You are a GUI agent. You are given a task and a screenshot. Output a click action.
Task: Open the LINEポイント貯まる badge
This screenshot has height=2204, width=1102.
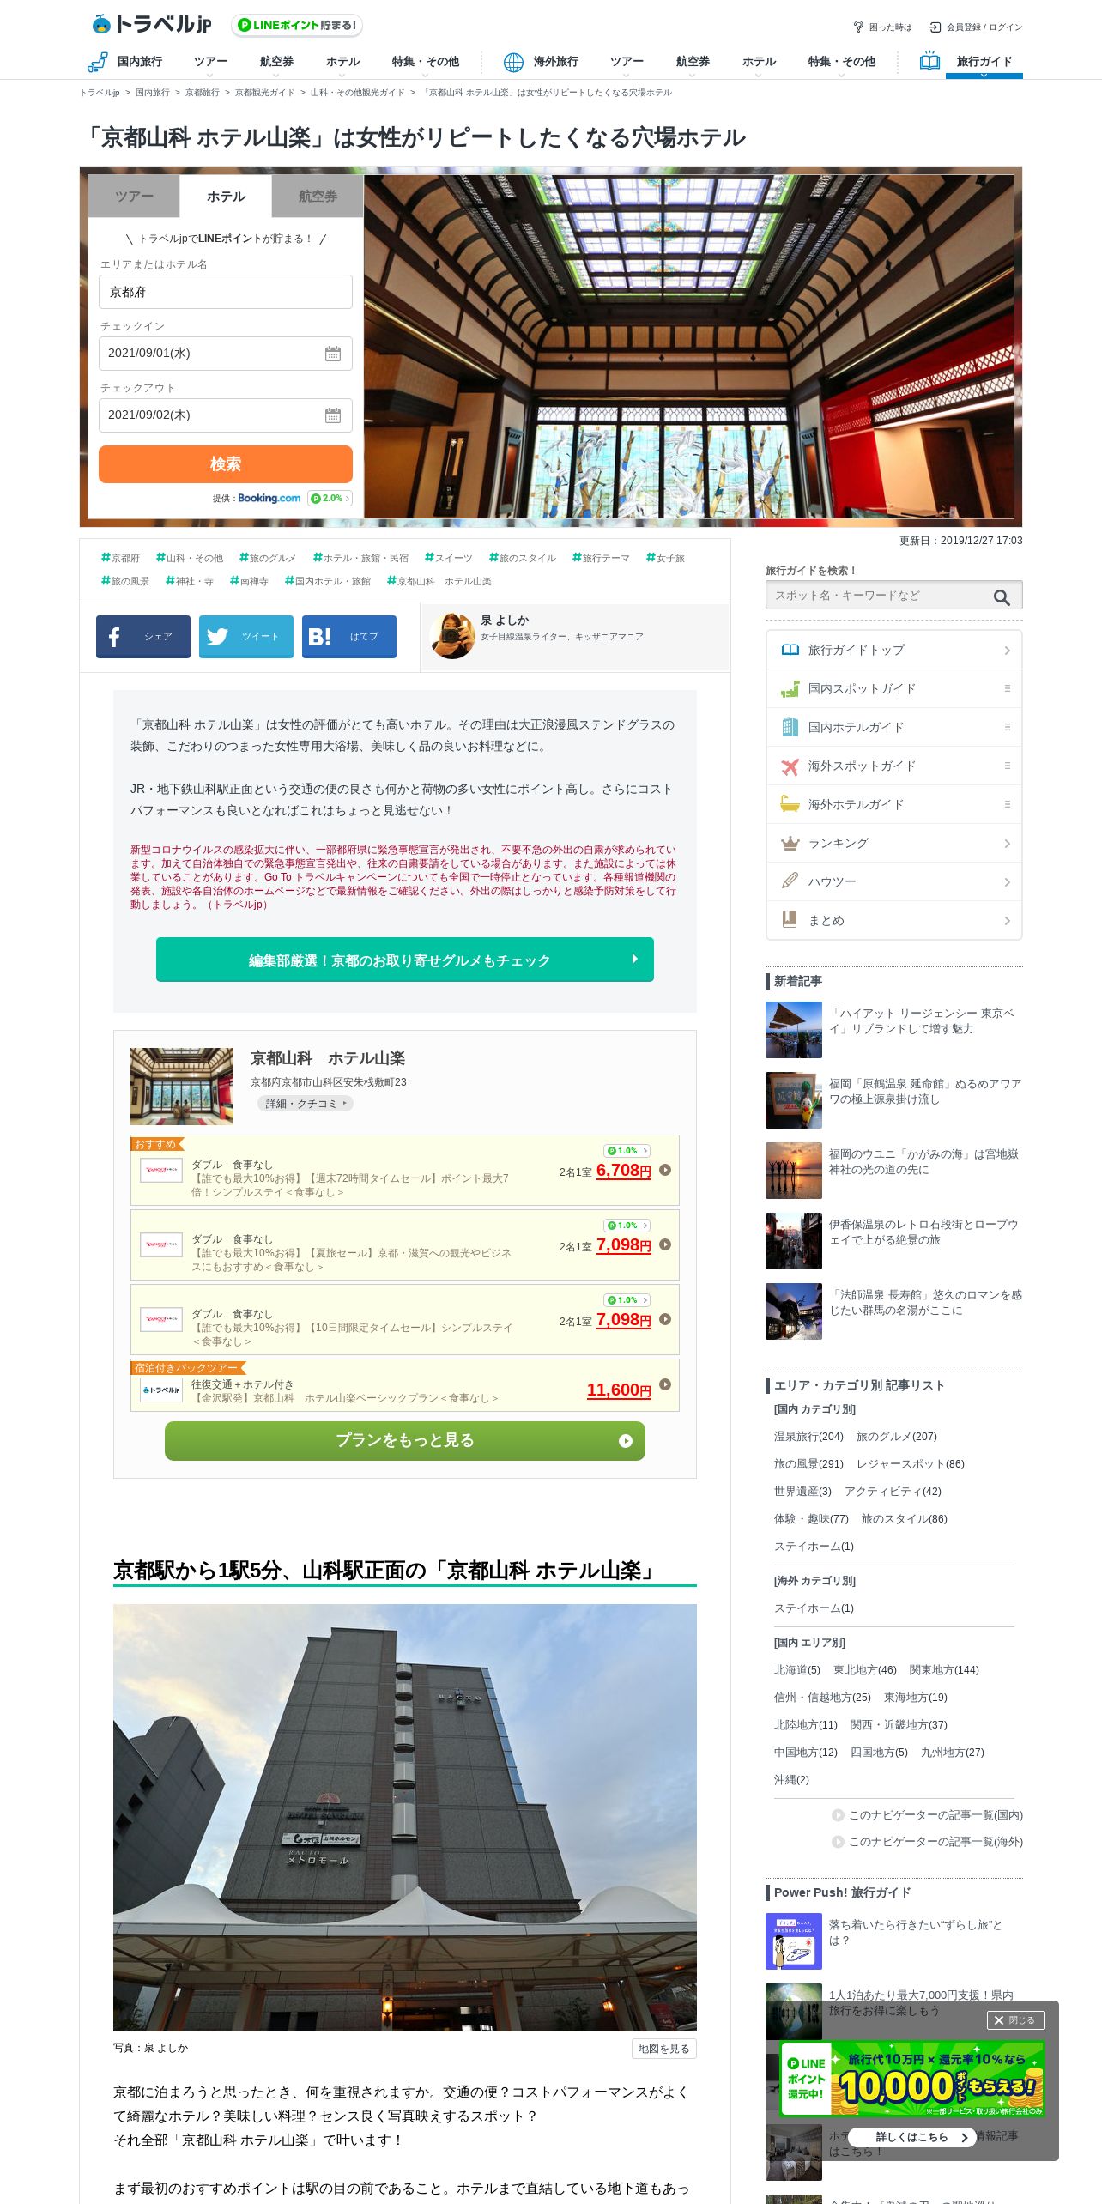297,26
